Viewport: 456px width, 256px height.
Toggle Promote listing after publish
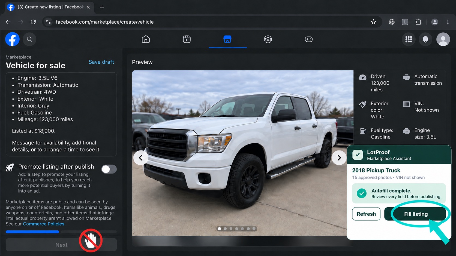(109, 169)
